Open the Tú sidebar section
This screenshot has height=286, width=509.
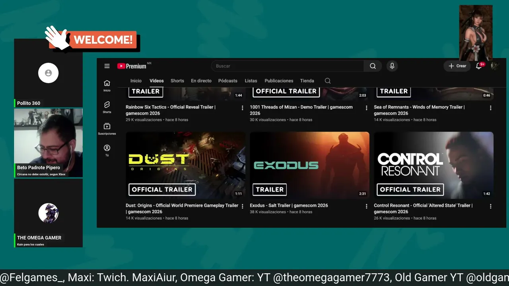tap(107, 150)
